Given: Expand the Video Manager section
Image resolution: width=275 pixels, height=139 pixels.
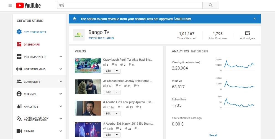Looking at the screenshot, I should (61, 57).
